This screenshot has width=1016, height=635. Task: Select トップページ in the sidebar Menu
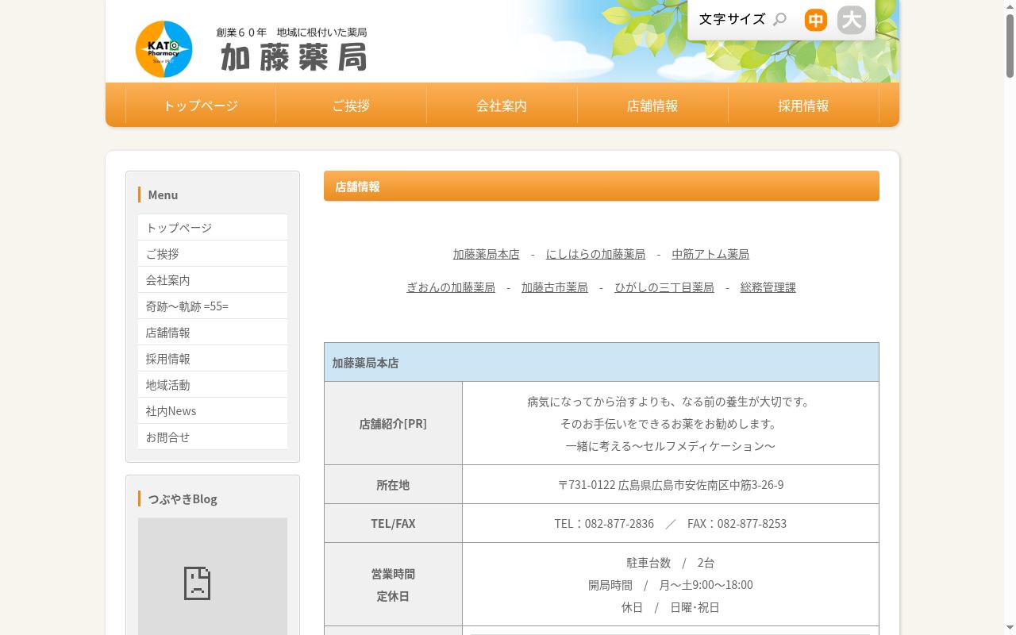coord(213,228)
